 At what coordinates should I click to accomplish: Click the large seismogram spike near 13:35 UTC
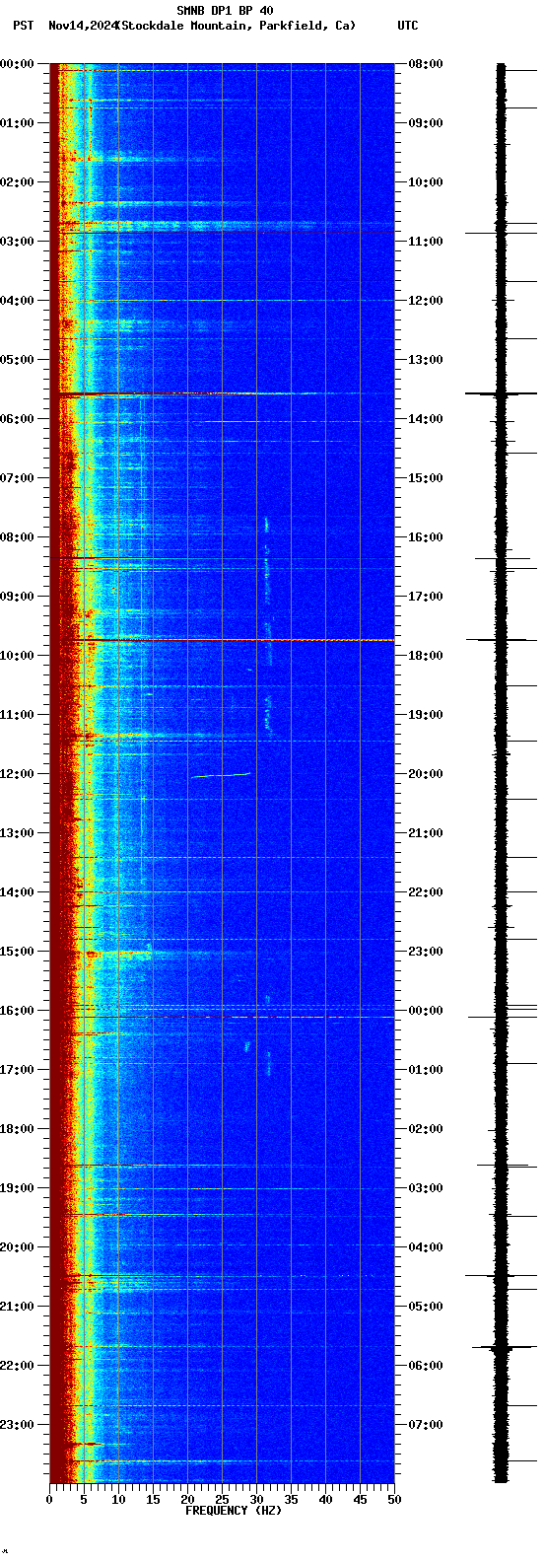tap(501, 393)
